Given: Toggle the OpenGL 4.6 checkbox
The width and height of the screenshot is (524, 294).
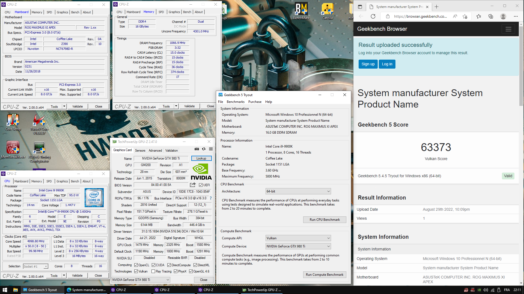Looking at the screenshot, I should (x=191, y=271).
